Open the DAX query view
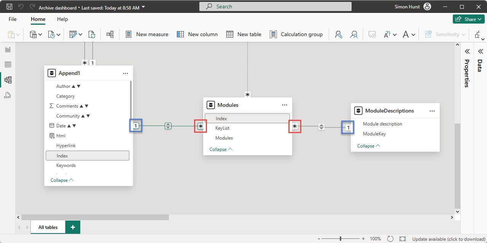Image resolution: width=487 pixels, height=243 pixels. click(x=8, y=95)
